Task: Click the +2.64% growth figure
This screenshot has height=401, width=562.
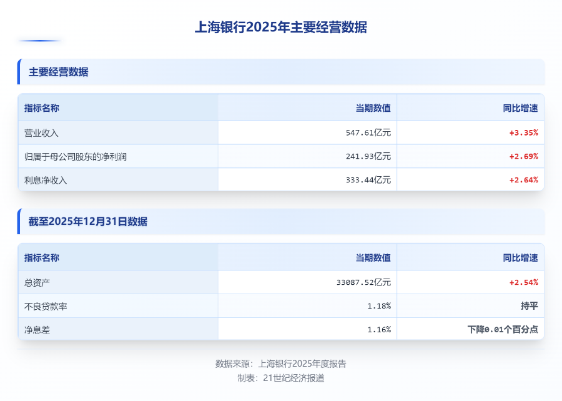Action: pyautogui.click(x=523, y=181)
